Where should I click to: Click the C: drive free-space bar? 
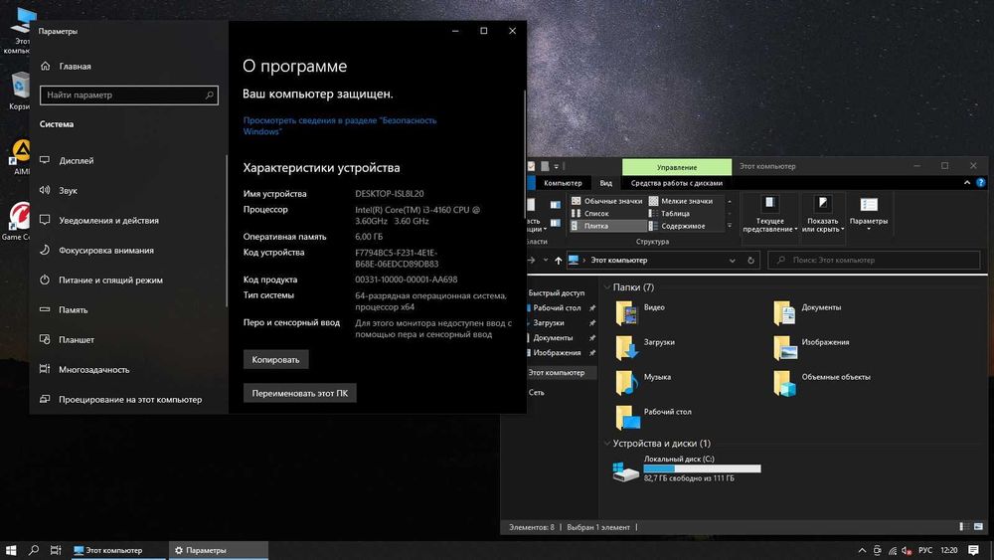(703, 468)
